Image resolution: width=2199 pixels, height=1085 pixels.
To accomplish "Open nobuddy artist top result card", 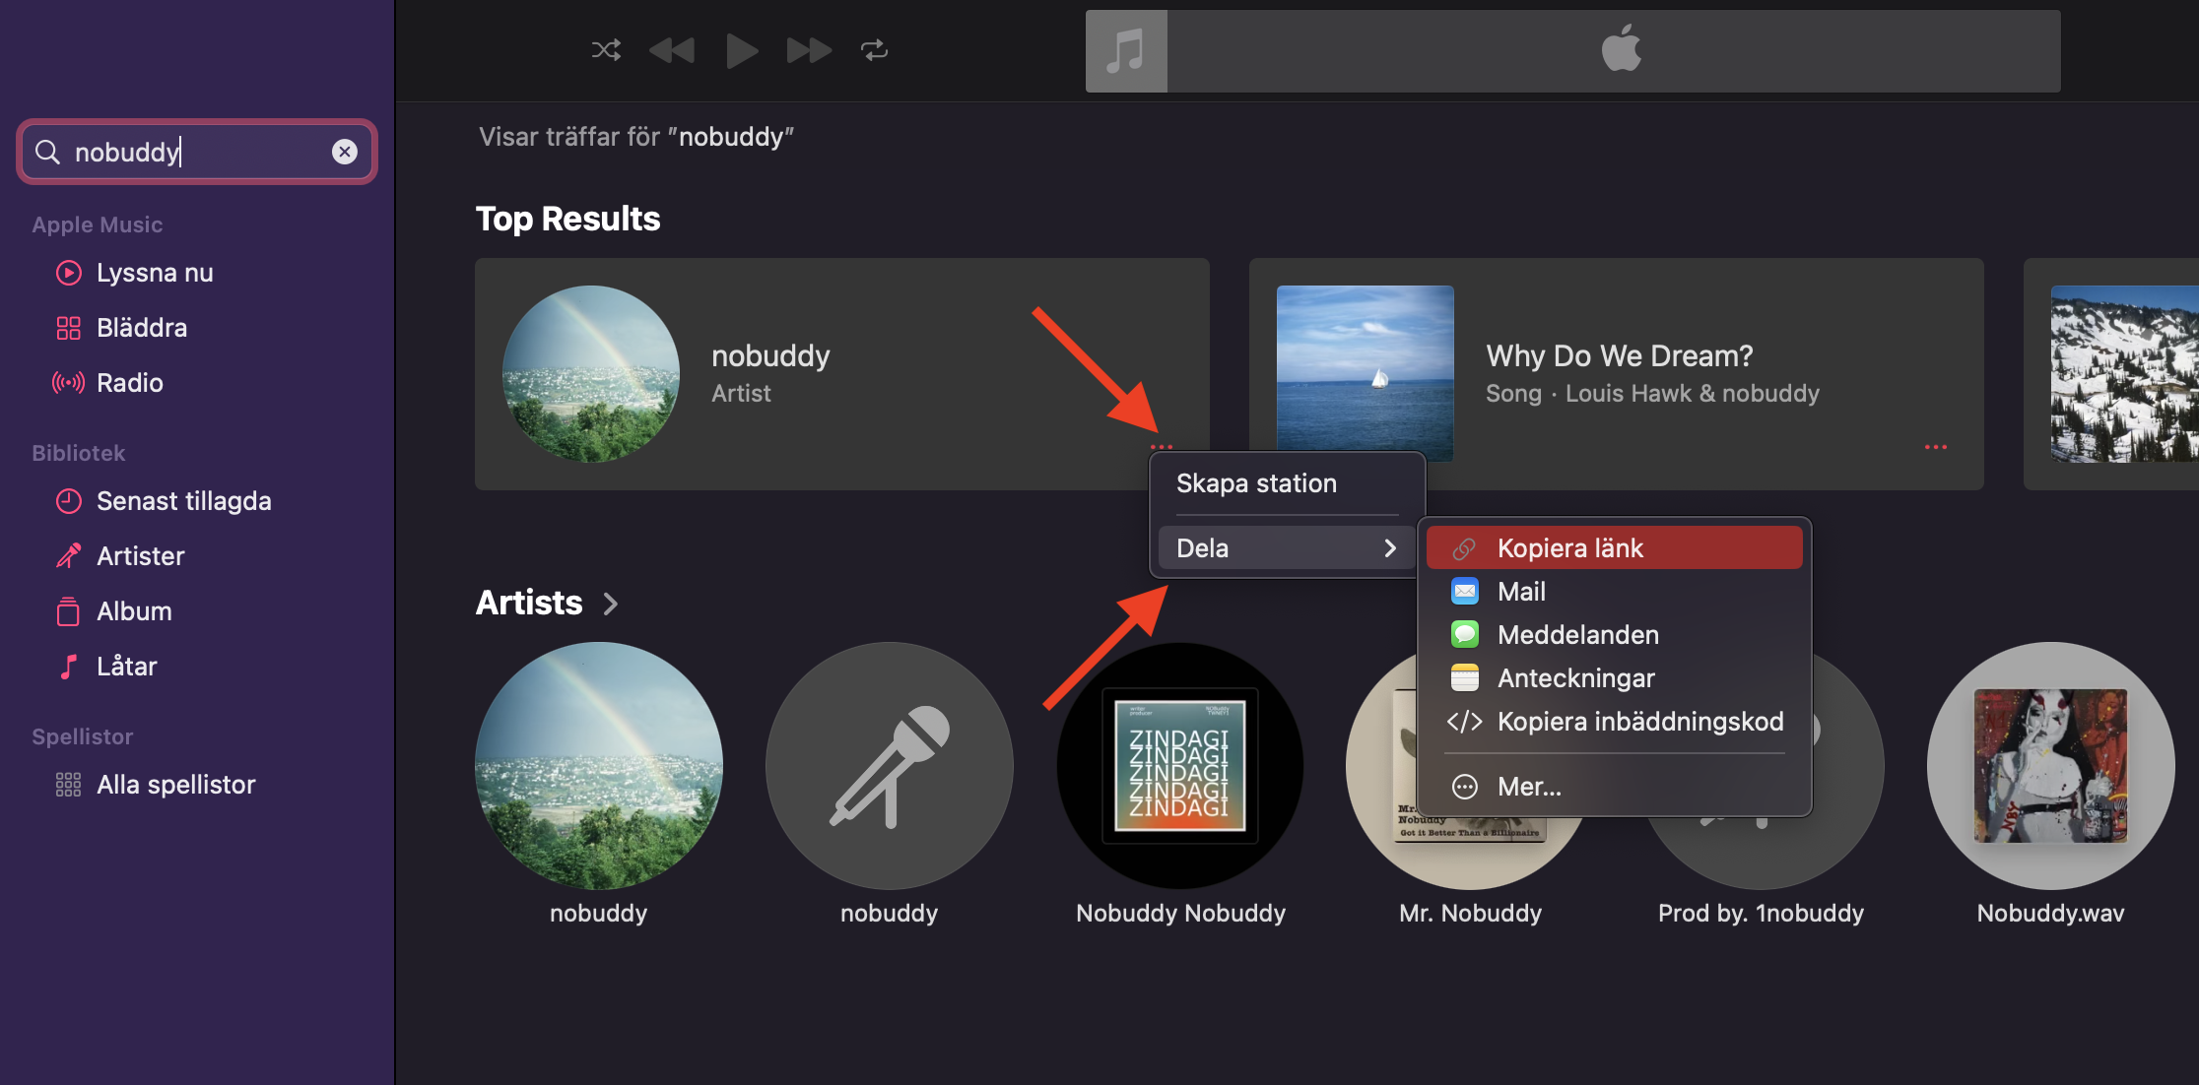I will click(841, 374).
